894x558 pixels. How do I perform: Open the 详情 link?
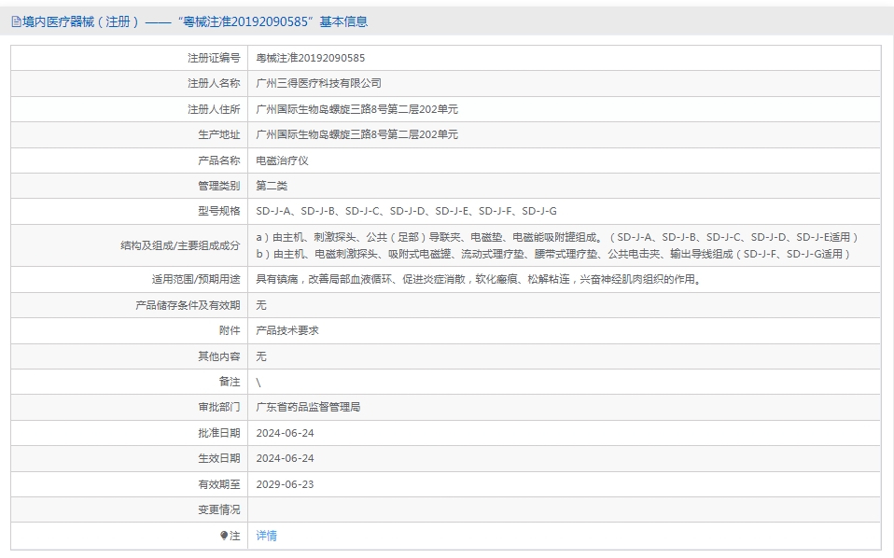coord(267,536)
